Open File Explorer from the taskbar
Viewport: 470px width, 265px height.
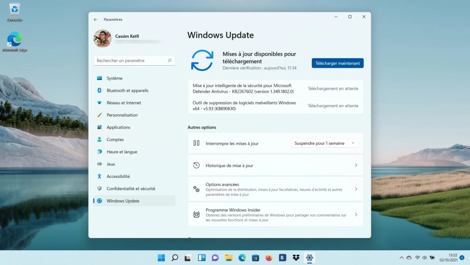point(229,258)
